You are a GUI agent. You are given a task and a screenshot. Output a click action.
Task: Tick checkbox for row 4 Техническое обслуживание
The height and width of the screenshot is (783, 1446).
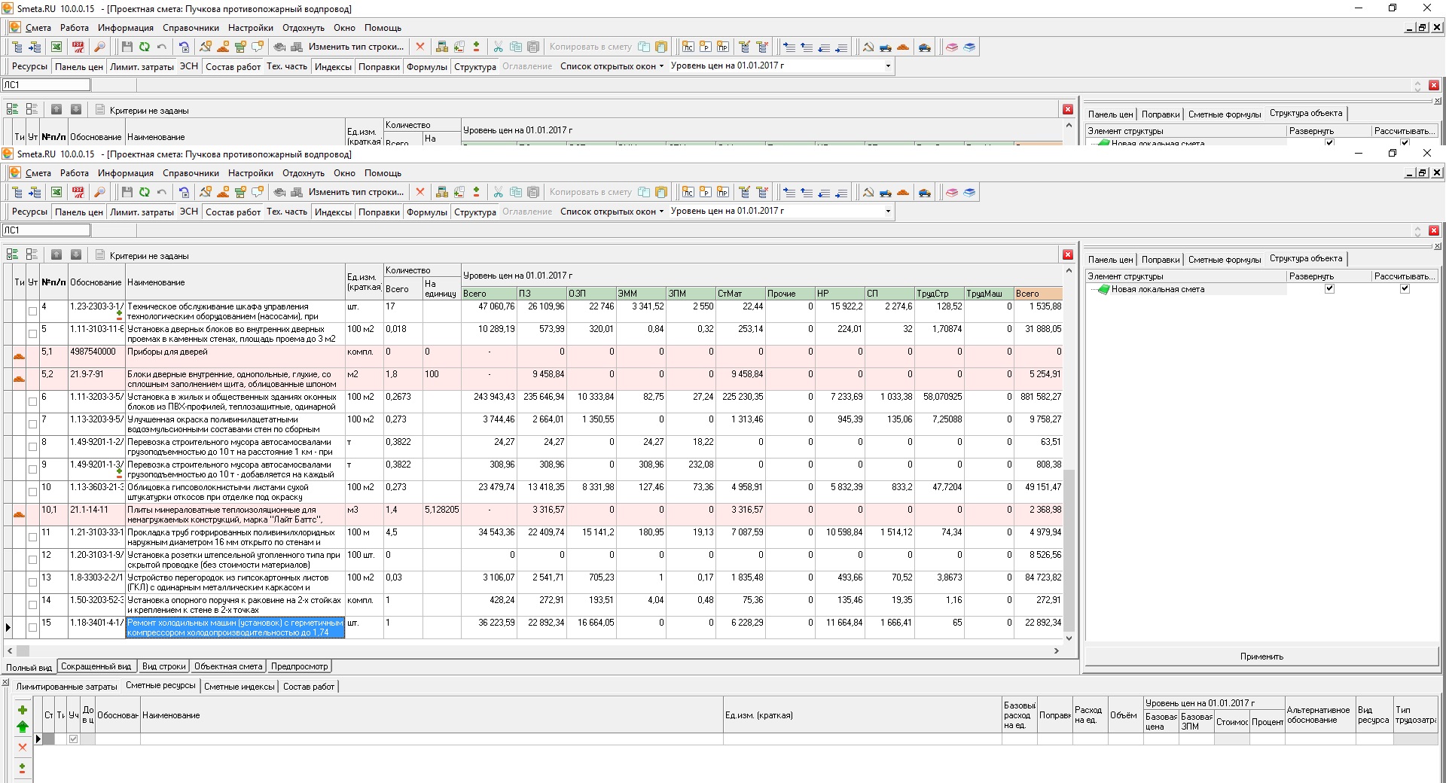[32, 311]
